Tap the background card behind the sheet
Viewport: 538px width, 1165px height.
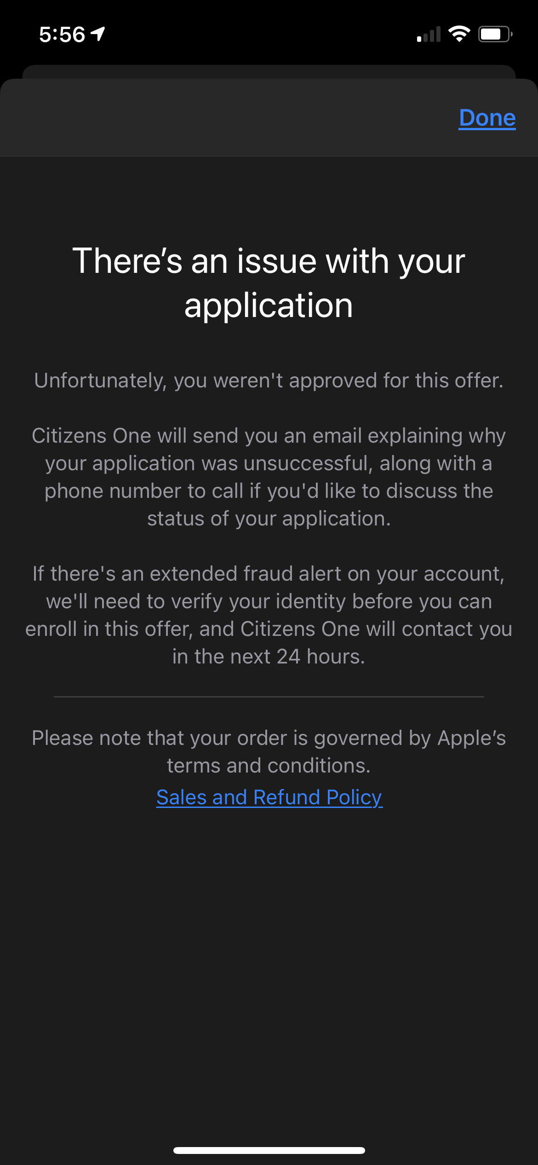click(x=269, y=71)
